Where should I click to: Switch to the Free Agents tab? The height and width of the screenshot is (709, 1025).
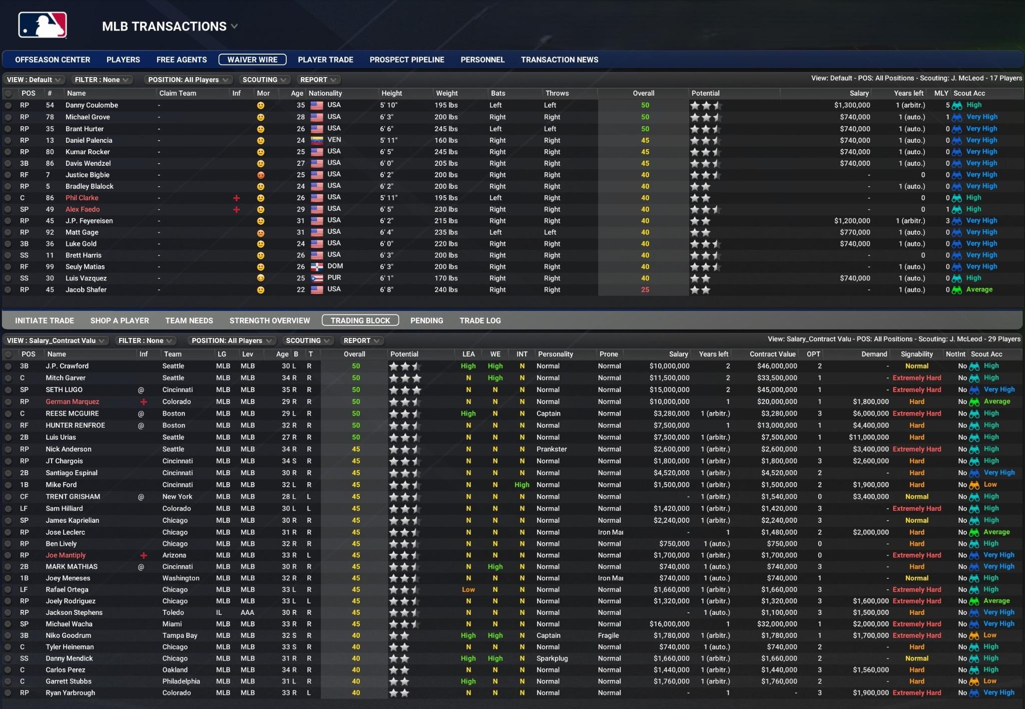(182, 59)
